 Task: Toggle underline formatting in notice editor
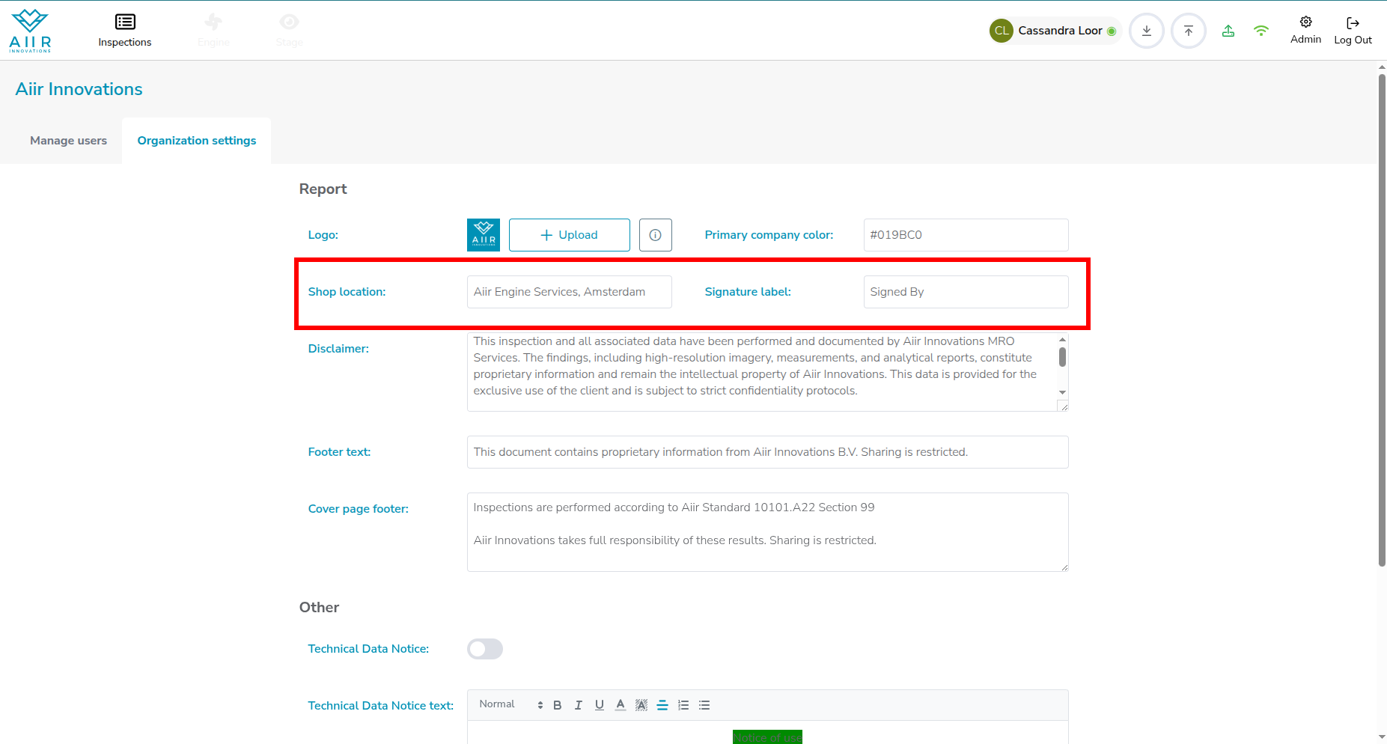pyautogui.click(x=600, y=705)
